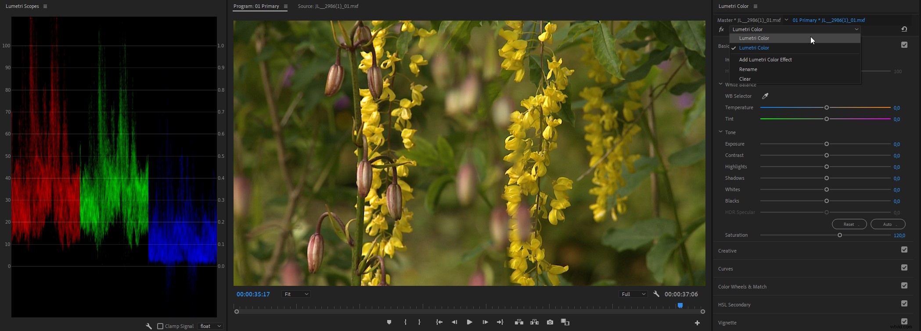921x331 pixels.
Task: Step forward one frame
Action: click(x=485, y=322)
